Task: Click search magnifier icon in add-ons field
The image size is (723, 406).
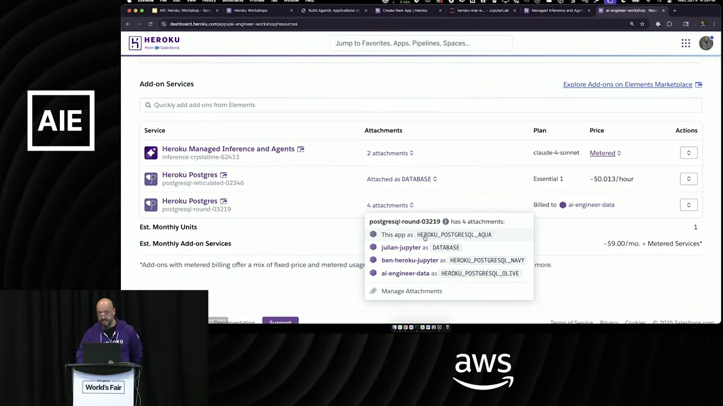Action: (x=148, y=105)
